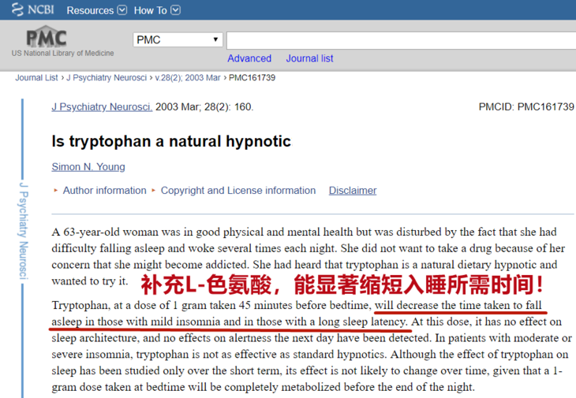Open author Simon N. Young link
This screenshot has width=576, height=398.
[x=88, y=166]
